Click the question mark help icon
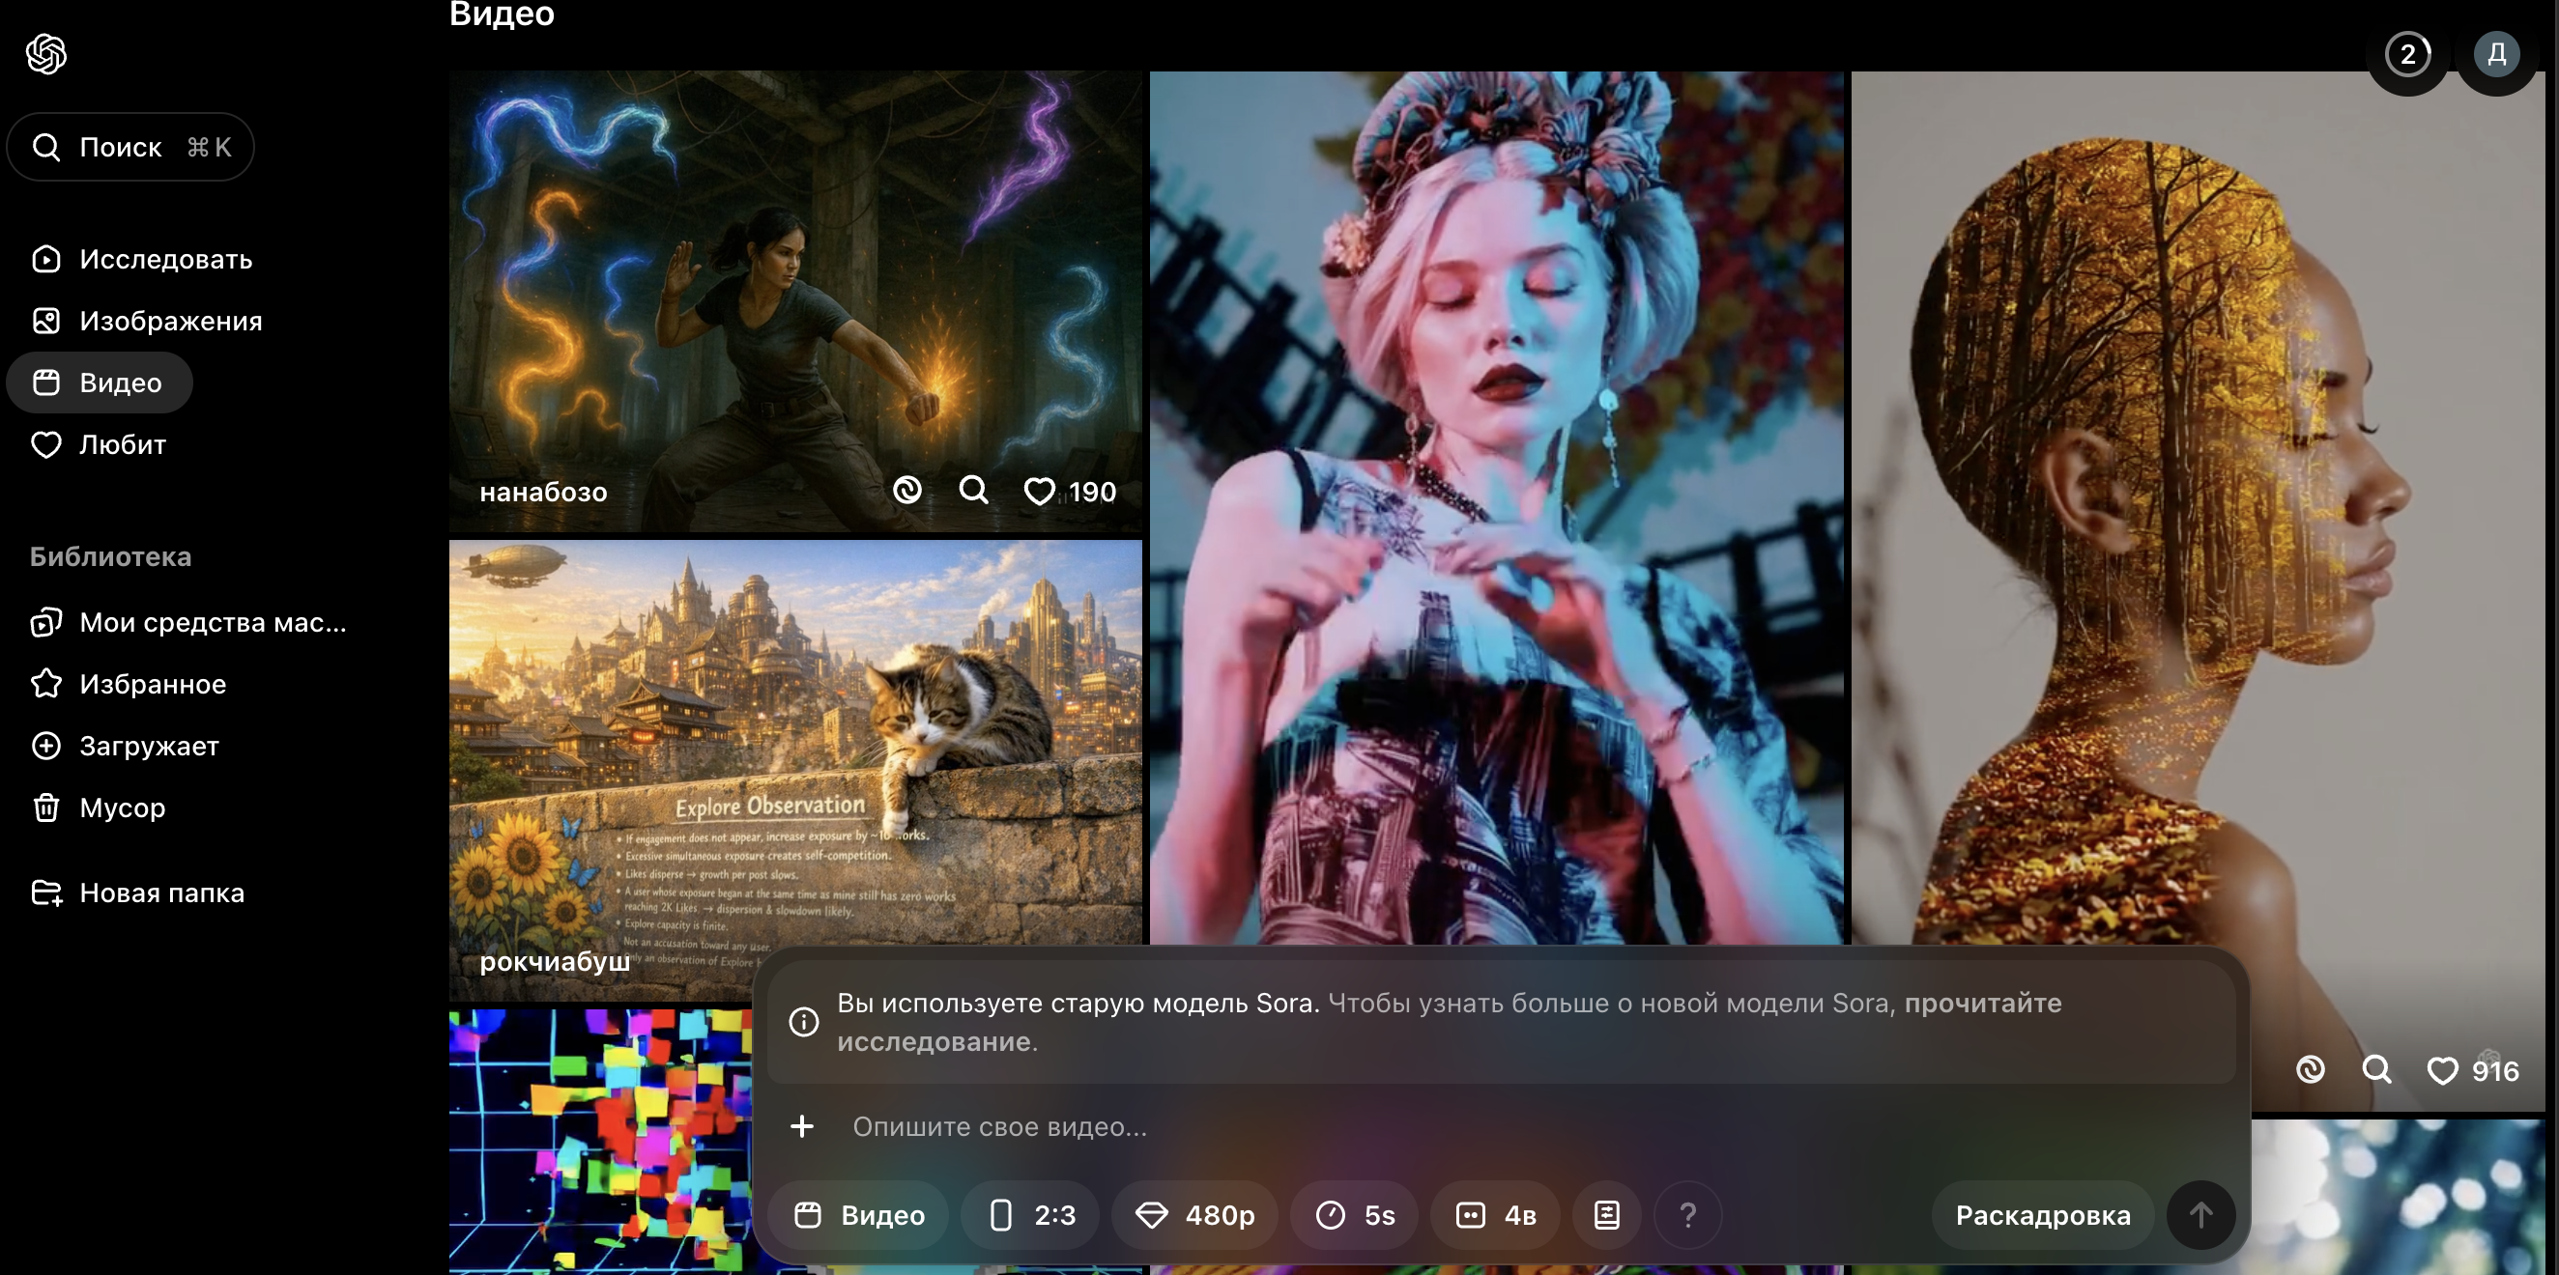This screenshot has width=2559, height=1275. 1686,1214
